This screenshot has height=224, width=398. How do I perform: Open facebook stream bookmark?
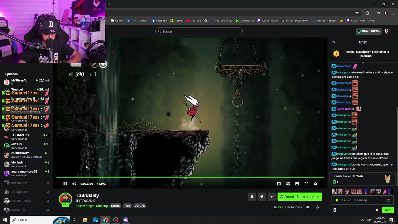pos(325,21)
